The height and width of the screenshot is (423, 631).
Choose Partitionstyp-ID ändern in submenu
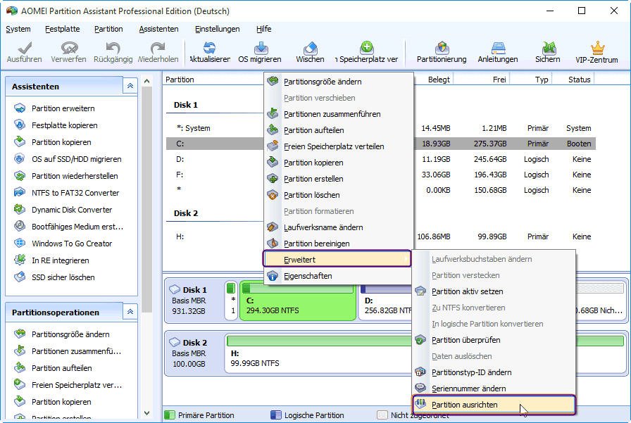point(494,372)
